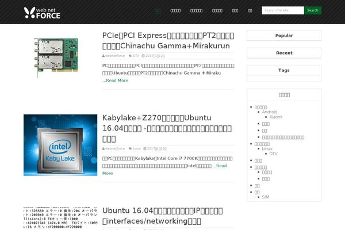The width and height of the screenshot is (345, 230).
Task: Click the author icon in the Kabylake post meta
Action: [103, 149]
